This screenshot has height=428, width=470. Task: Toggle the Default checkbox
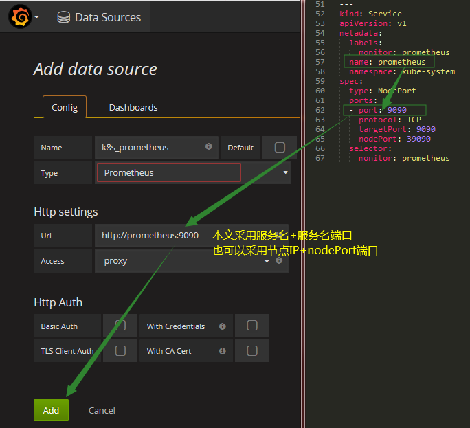pos(280,147)
